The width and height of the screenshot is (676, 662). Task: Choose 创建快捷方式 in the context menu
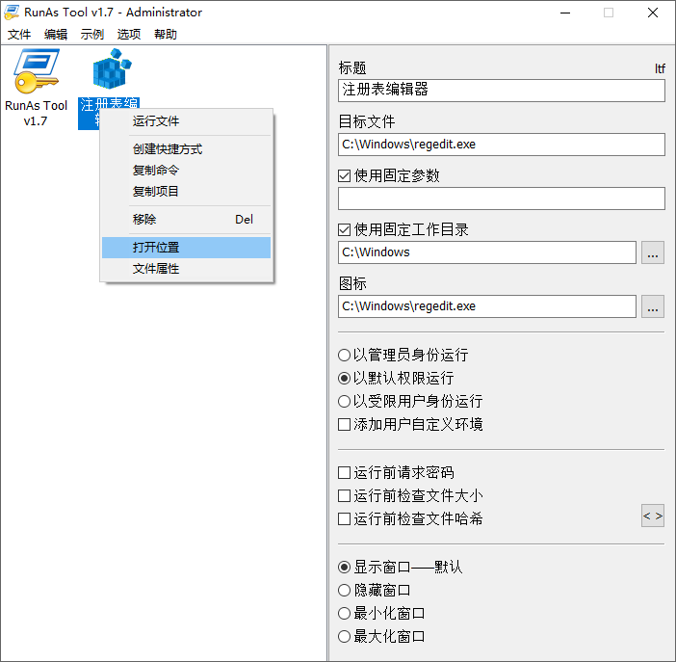coord(186,149)
